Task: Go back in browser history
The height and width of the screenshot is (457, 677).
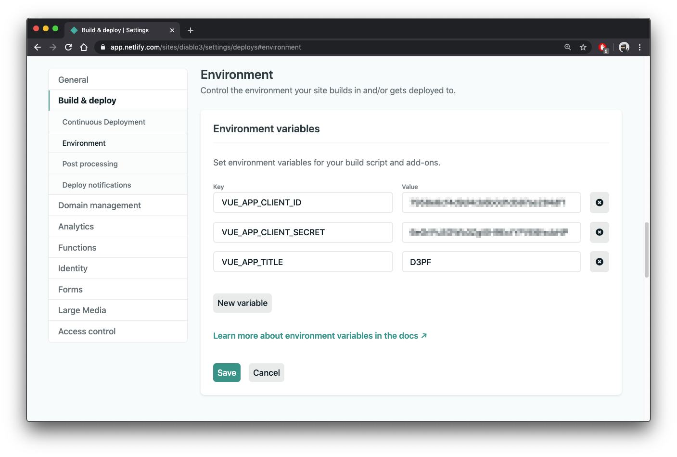Action: 38,47
